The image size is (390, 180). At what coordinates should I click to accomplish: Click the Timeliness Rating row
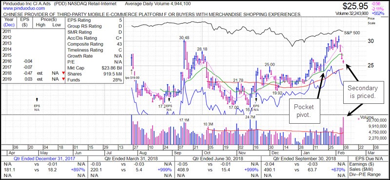click(95, 50)
